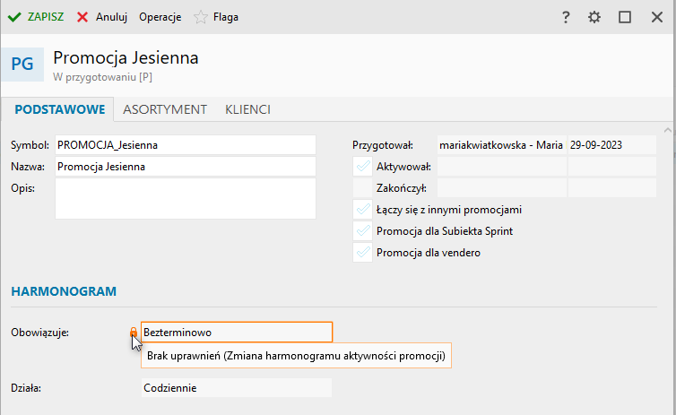Switch to the ASORTYMENT tab
This screenshot has height=415, width=676.
pos(165,109)
